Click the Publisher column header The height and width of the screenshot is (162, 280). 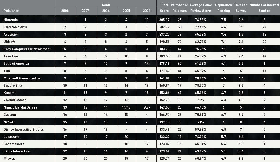(x=11, y=11)
